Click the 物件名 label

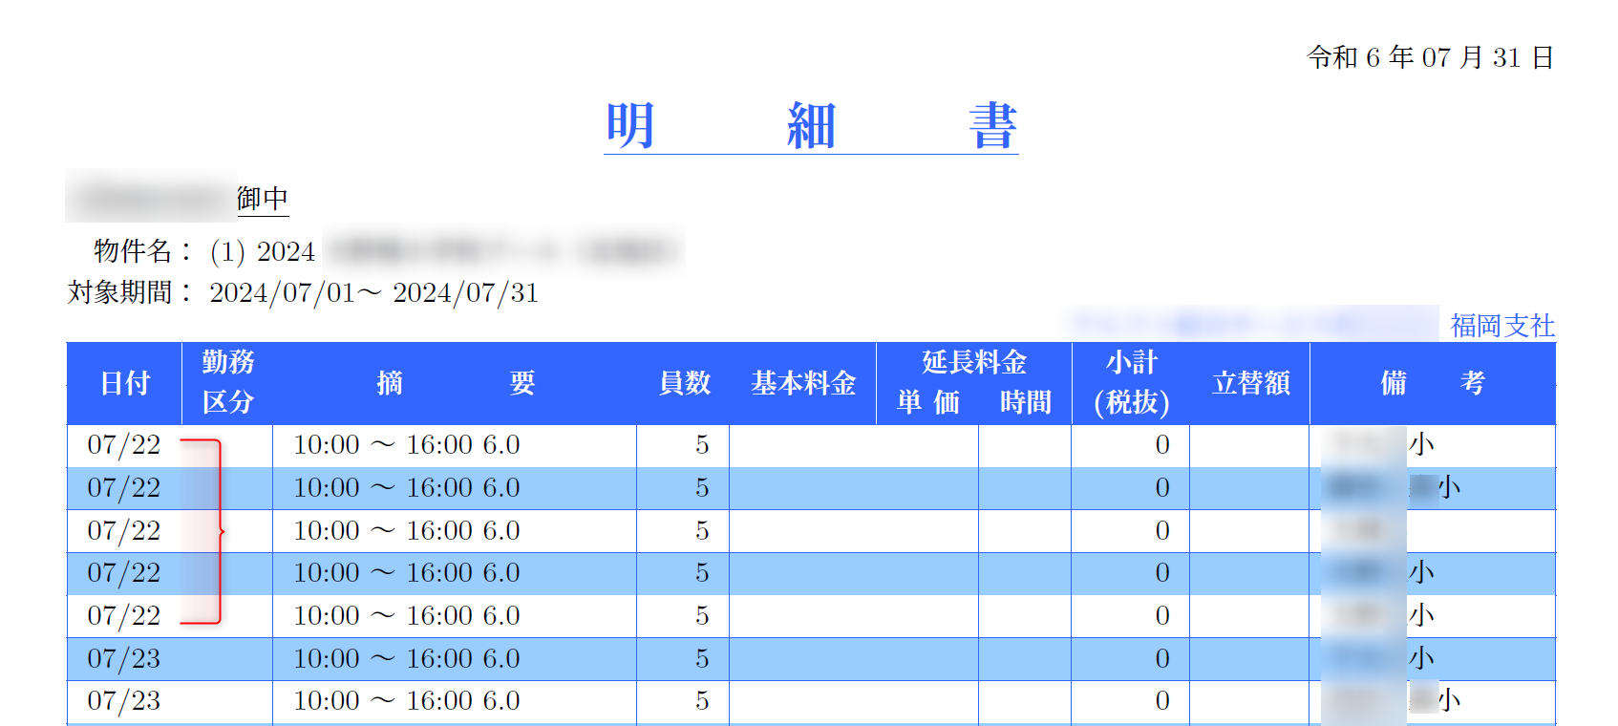(x=132, y=251)
